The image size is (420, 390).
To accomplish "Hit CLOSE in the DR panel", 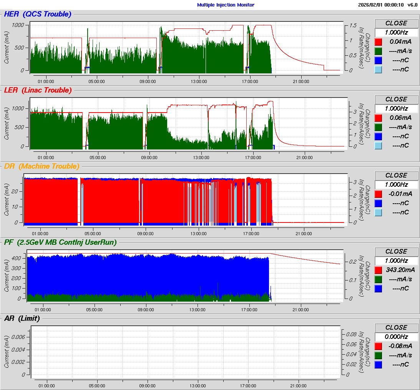I will pos(396,175).
